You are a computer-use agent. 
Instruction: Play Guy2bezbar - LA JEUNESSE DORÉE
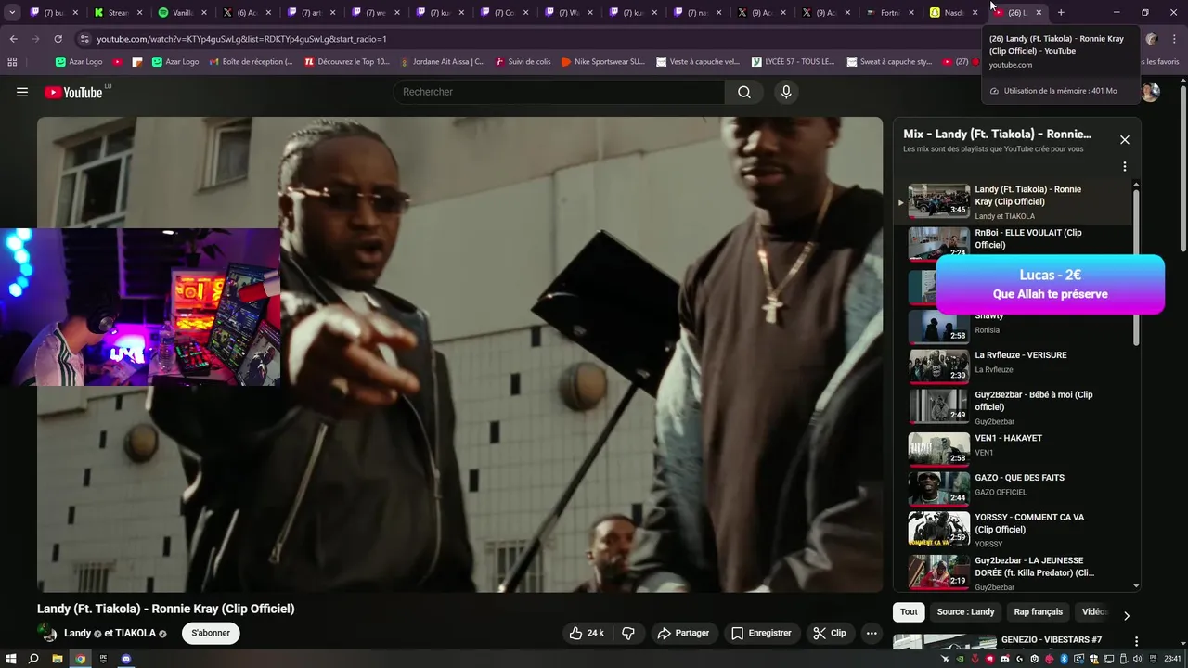coord(1014,572)
